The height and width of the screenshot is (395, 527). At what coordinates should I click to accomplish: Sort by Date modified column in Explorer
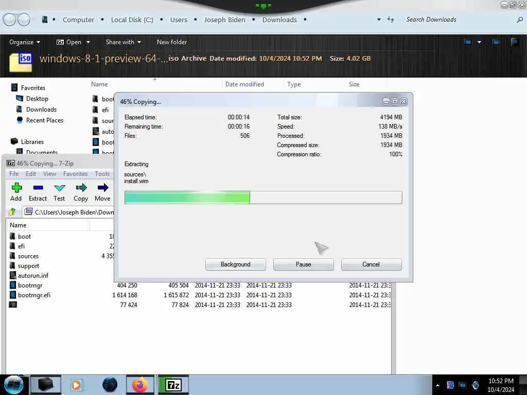coord(244,84)
